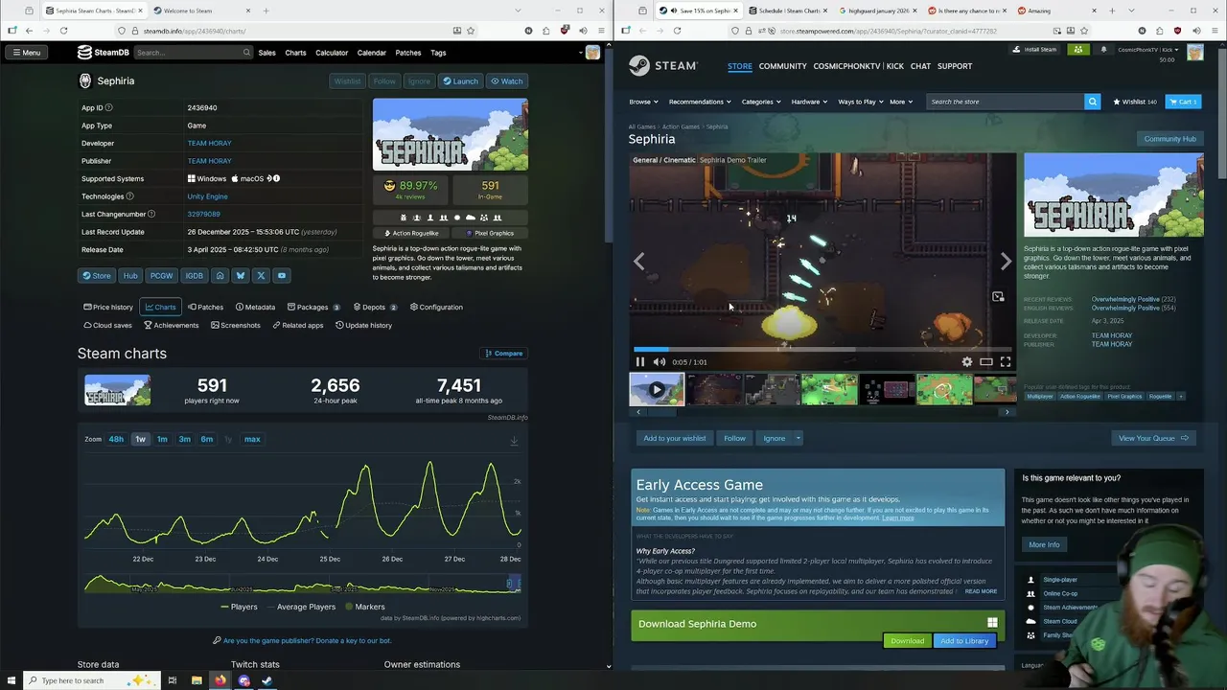This screenshot has width=1227, height=690.
Task: Toggle the SteamDB Follow button
Action: click(x=384, y=81)
